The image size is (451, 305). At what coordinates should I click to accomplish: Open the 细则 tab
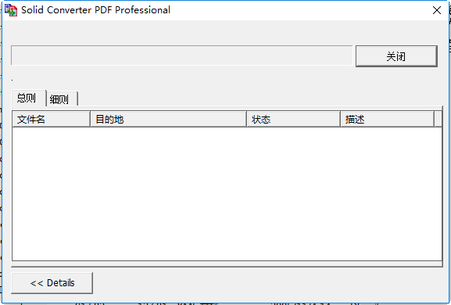tap(62, 99)
